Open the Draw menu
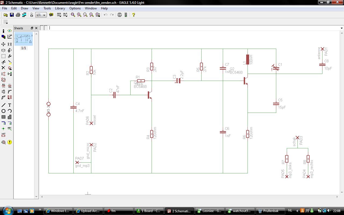Viewport: 344px width, 215px height. pyautogui.click(x=24, y=8)
